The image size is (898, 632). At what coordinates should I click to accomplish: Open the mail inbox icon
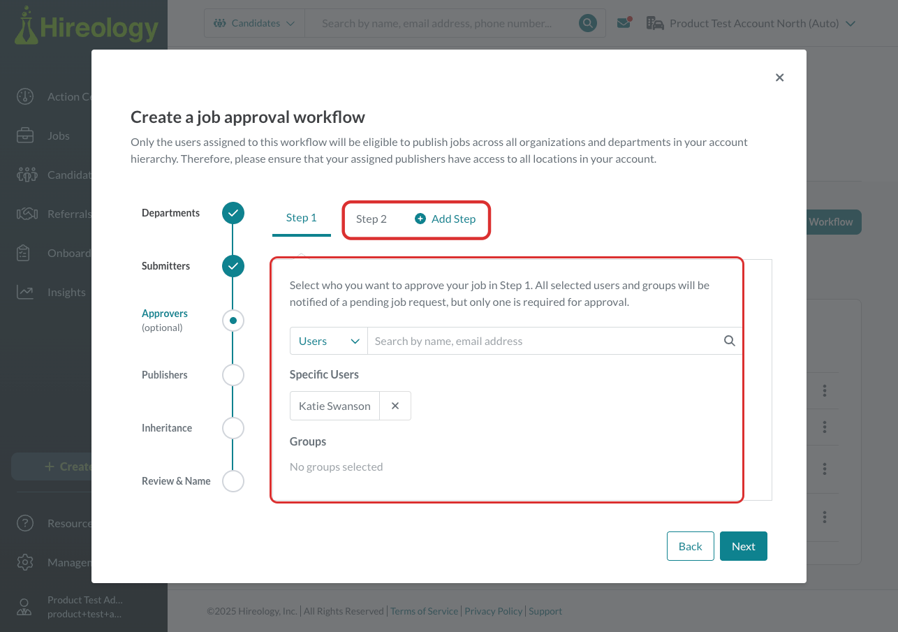point(624,23)
